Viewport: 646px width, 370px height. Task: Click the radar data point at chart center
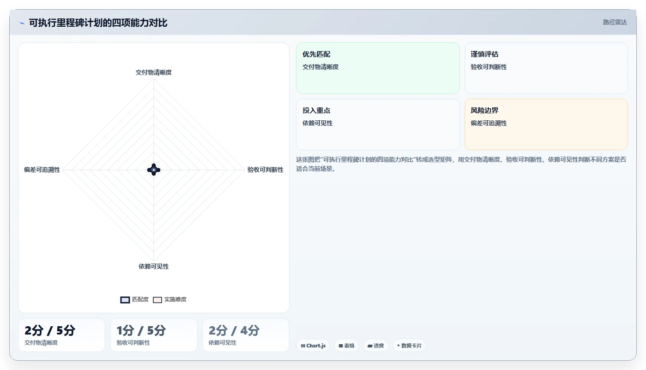point(154,170)
